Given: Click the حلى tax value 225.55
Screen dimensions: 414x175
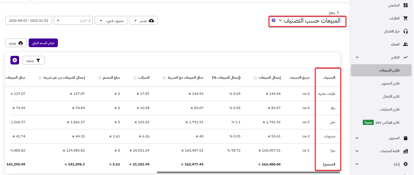Looking at the screenshot, I should pos(142,122).
